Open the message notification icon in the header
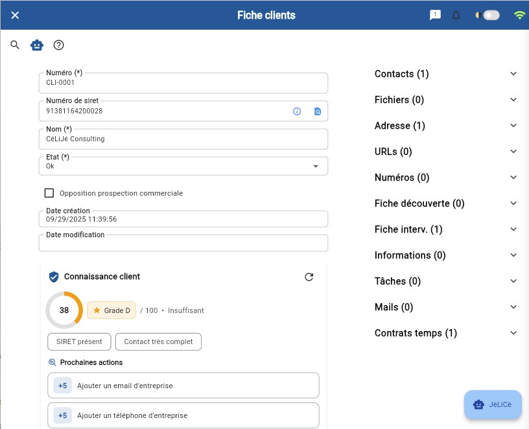 tap(435, 15)
